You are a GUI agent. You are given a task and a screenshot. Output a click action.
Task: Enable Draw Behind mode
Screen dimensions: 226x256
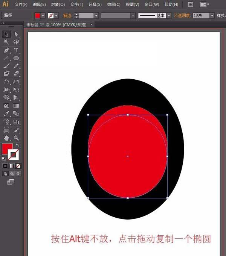pyautogui.click(x=12, y=174)
